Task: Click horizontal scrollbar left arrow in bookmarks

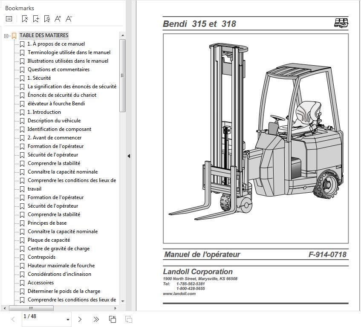Action: pos(5,308)
